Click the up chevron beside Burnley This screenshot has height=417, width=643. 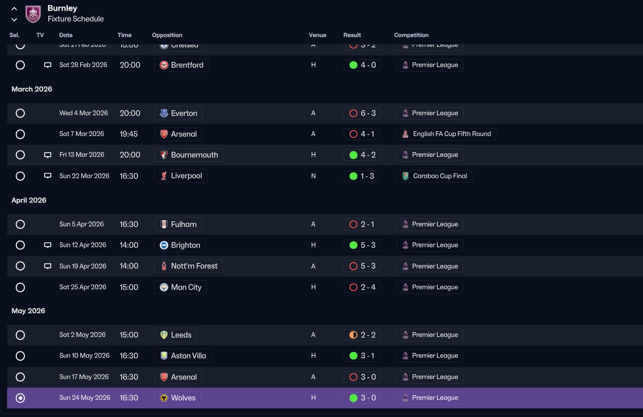pyautogui.click(x=14, y=9)
